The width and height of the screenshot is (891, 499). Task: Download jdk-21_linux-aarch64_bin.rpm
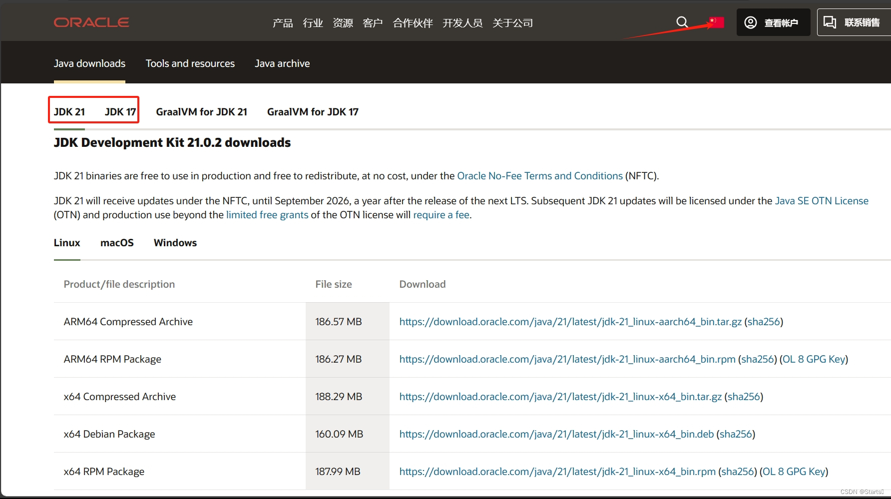tap(567, 359)
